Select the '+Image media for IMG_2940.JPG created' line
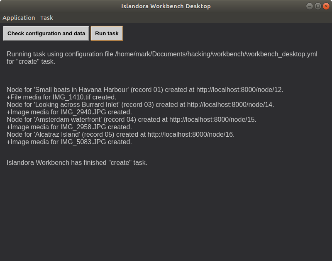The width and height of the screenshot is (332, 261). (x=69, y=112)
